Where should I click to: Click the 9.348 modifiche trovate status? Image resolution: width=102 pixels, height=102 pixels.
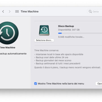[71, 37]
